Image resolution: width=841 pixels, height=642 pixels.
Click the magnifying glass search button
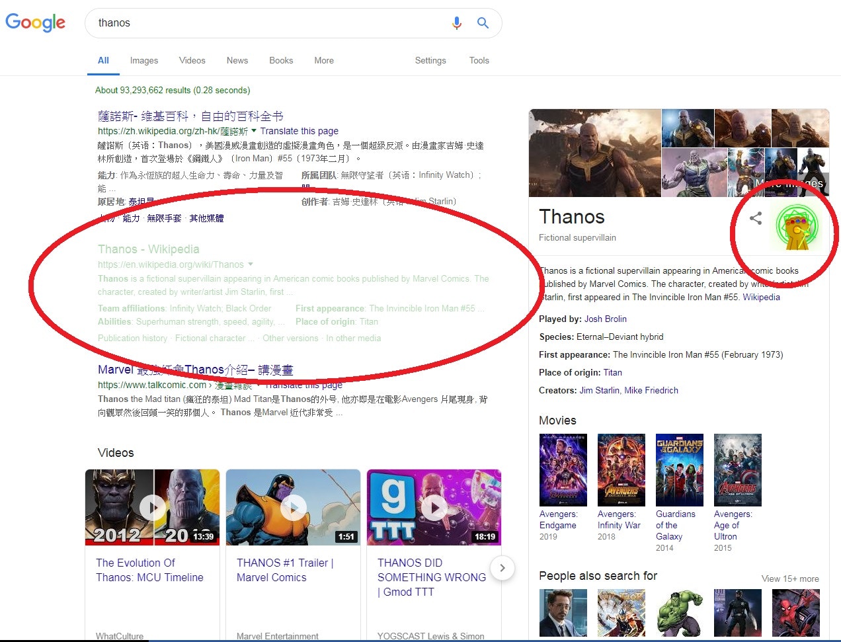pyautogui.click(x=483, y=23)
